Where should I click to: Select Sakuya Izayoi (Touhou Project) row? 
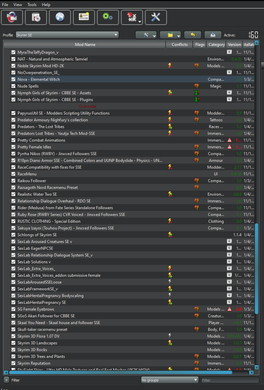(x=129, y=228)
